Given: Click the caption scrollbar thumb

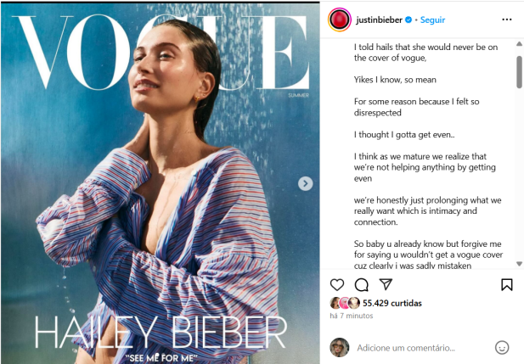Looking at the screenshot, I should [x=519, y=72].
